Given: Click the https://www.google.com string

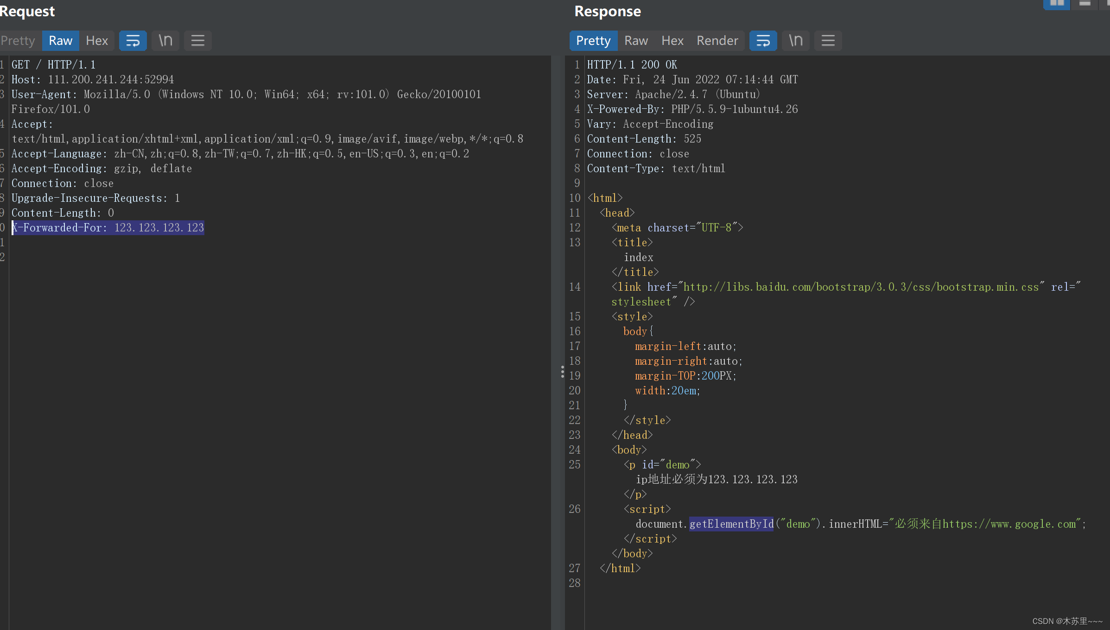Looking at the screenshot, I should [x=1009, y=524].
